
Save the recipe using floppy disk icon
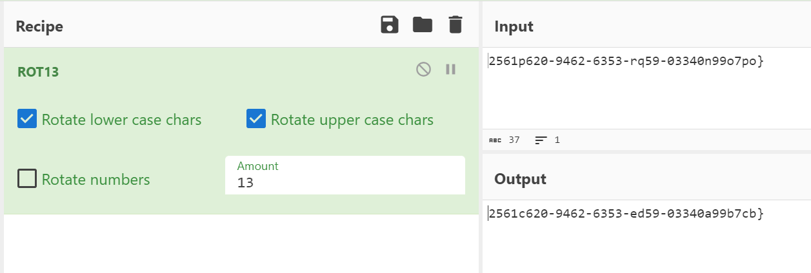click(390, 26)
